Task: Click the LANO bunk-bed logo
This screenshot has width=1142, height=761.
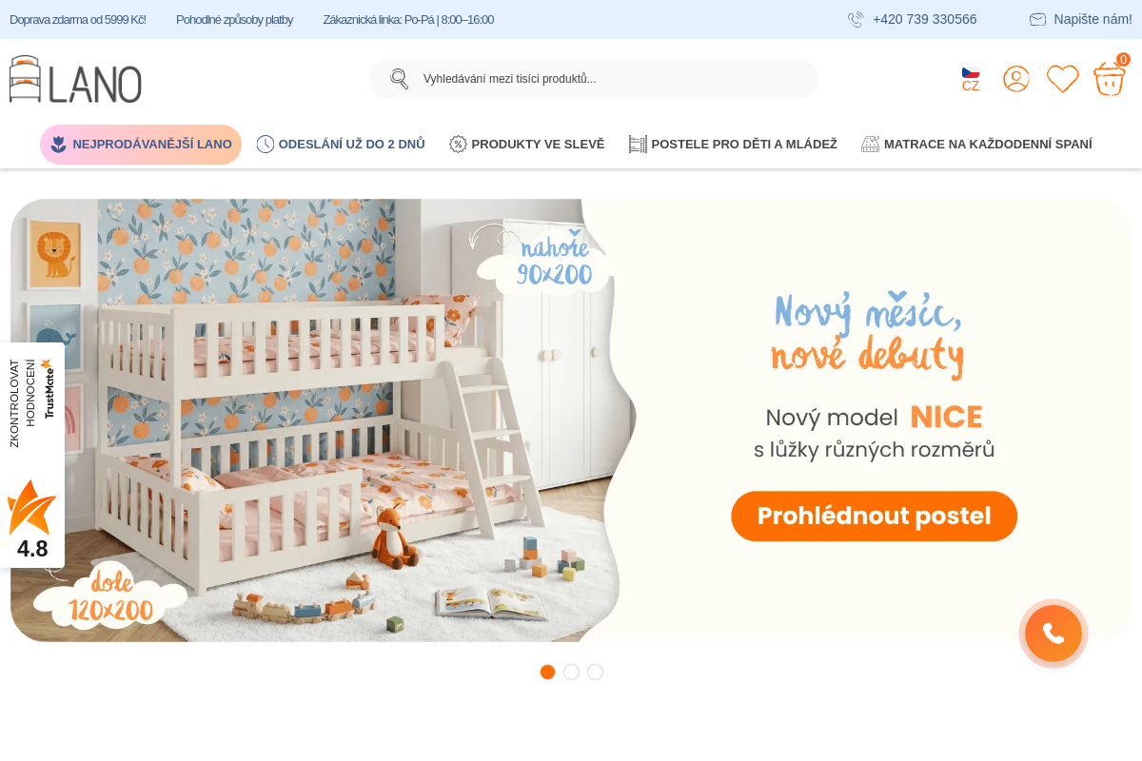Action: (x=76, y=79)
